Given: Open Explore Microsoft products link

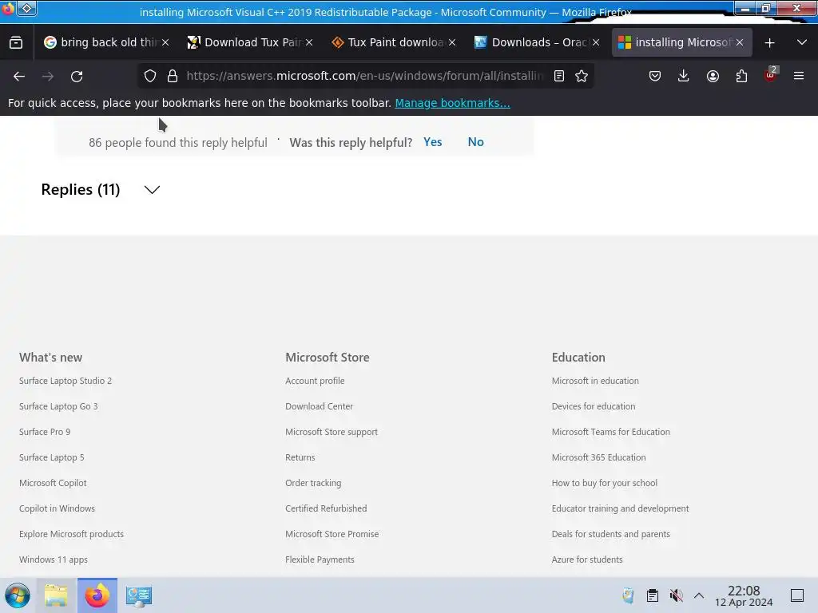Looking at the screenshot, I should [71, 534].
